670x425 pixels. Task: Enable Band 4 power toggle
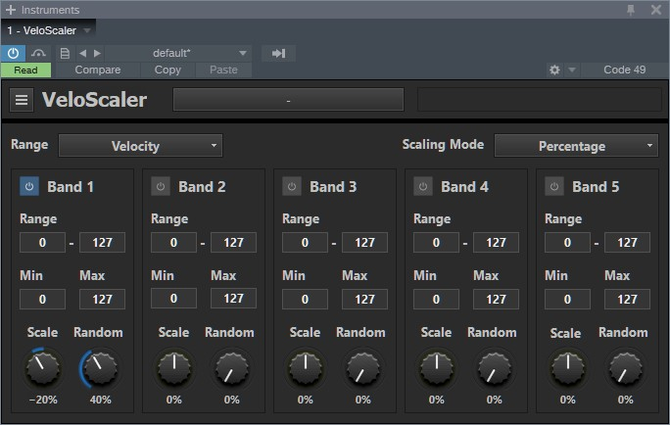[x=423, y=186]
